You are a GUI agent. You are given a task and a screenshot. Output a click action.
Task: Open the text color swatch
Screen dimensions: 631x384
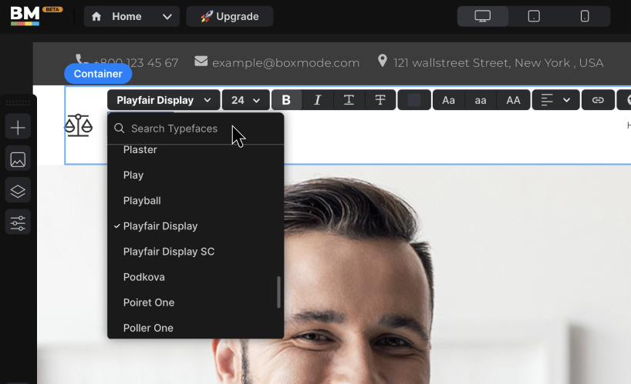(414, 100)
